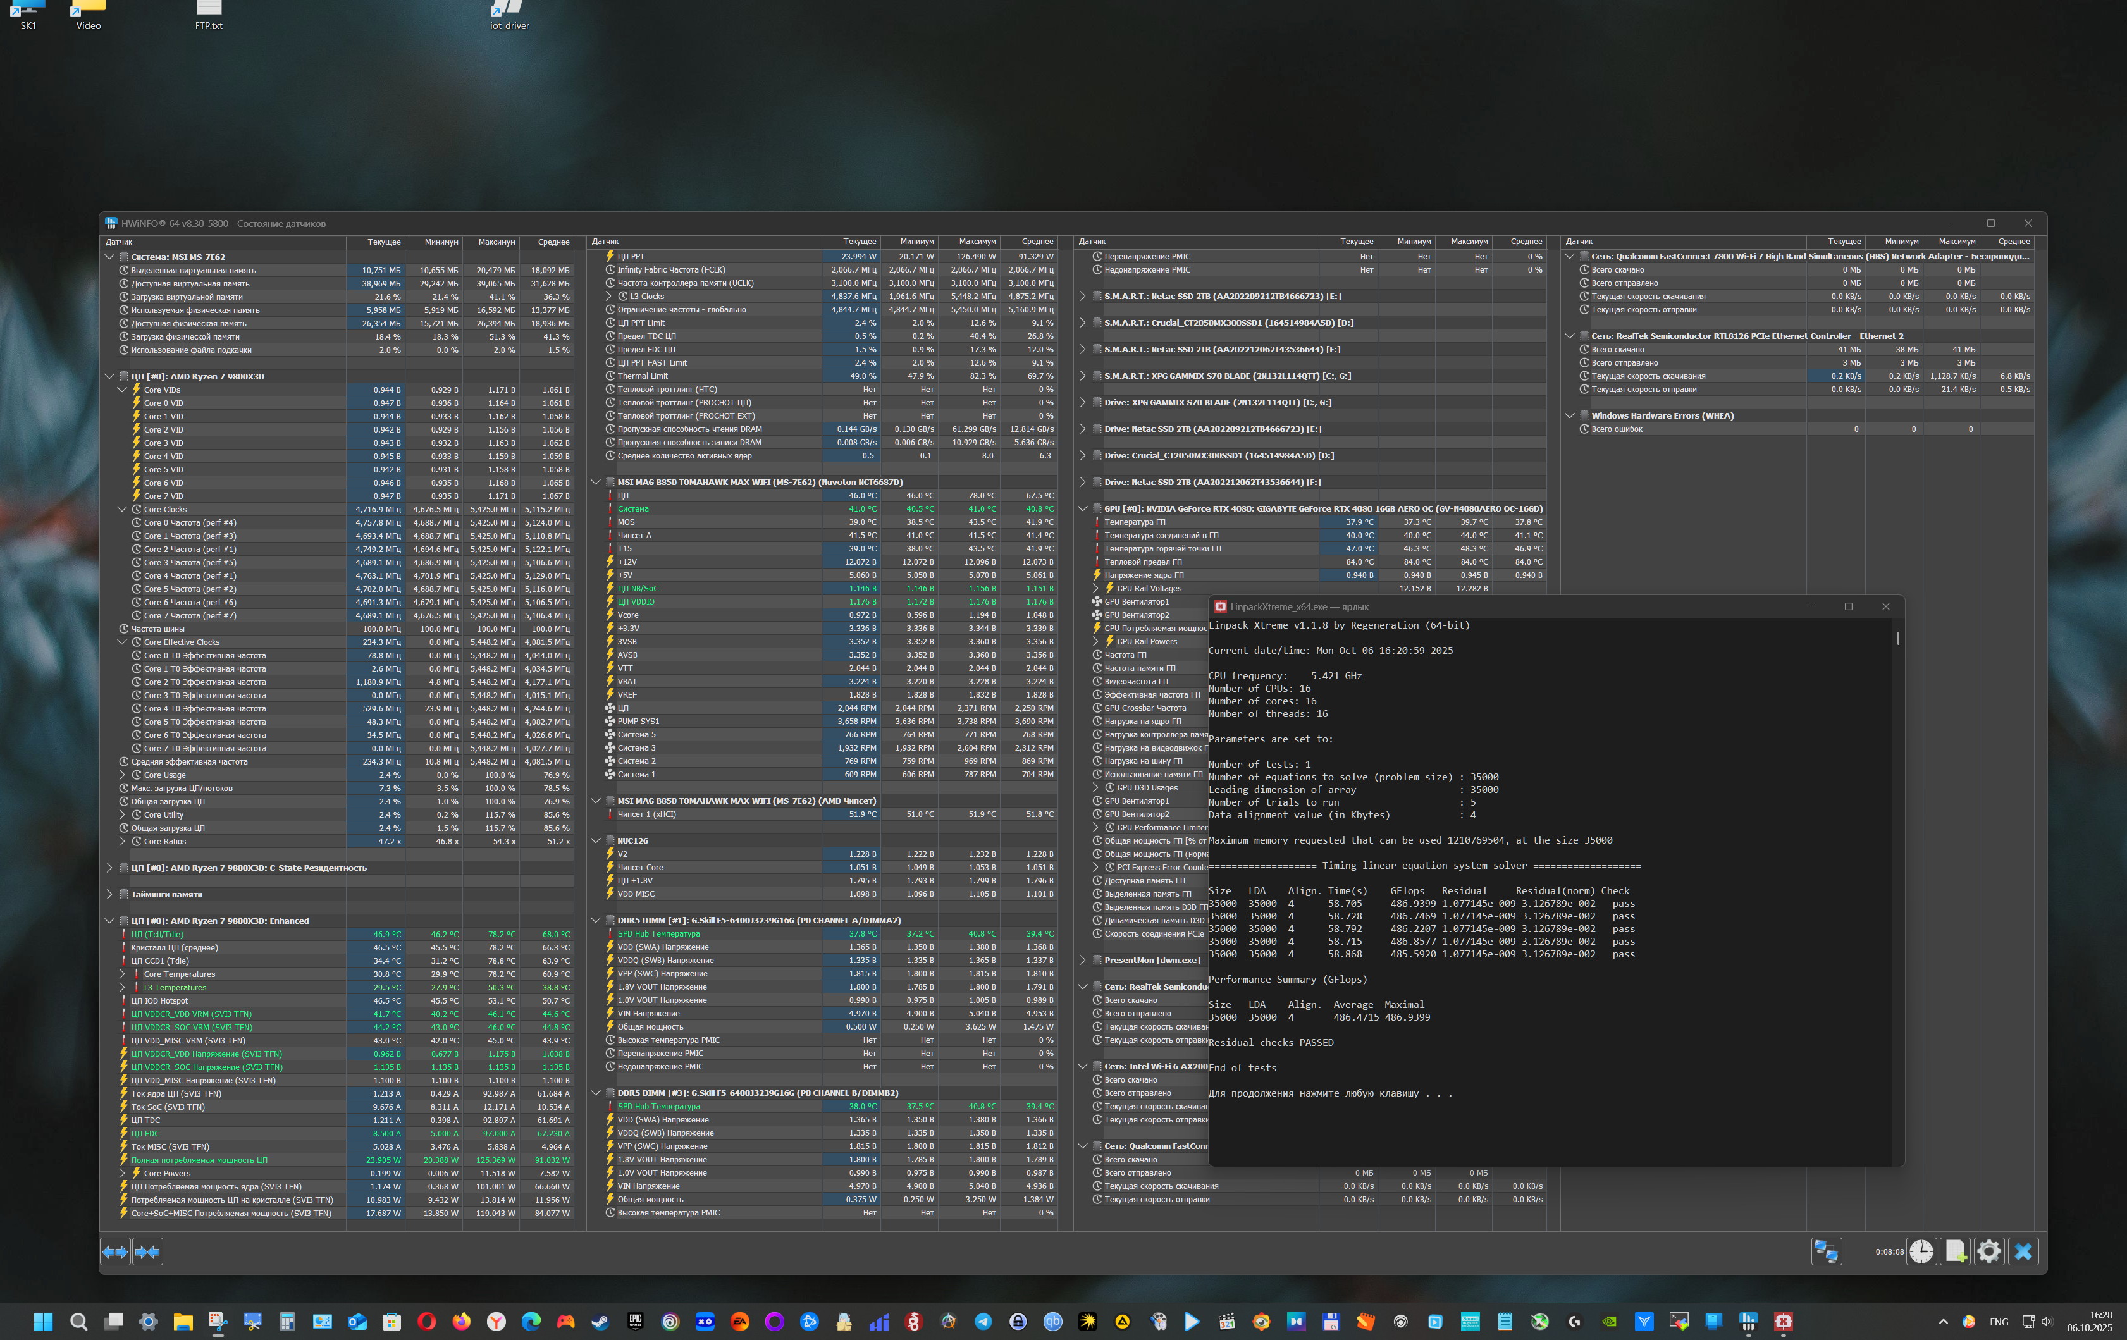The height and width of the screenshot is (1340, 2127).
Task: Open HWiNFO sensor settings gear
Action: [x=1988, y=1251]
